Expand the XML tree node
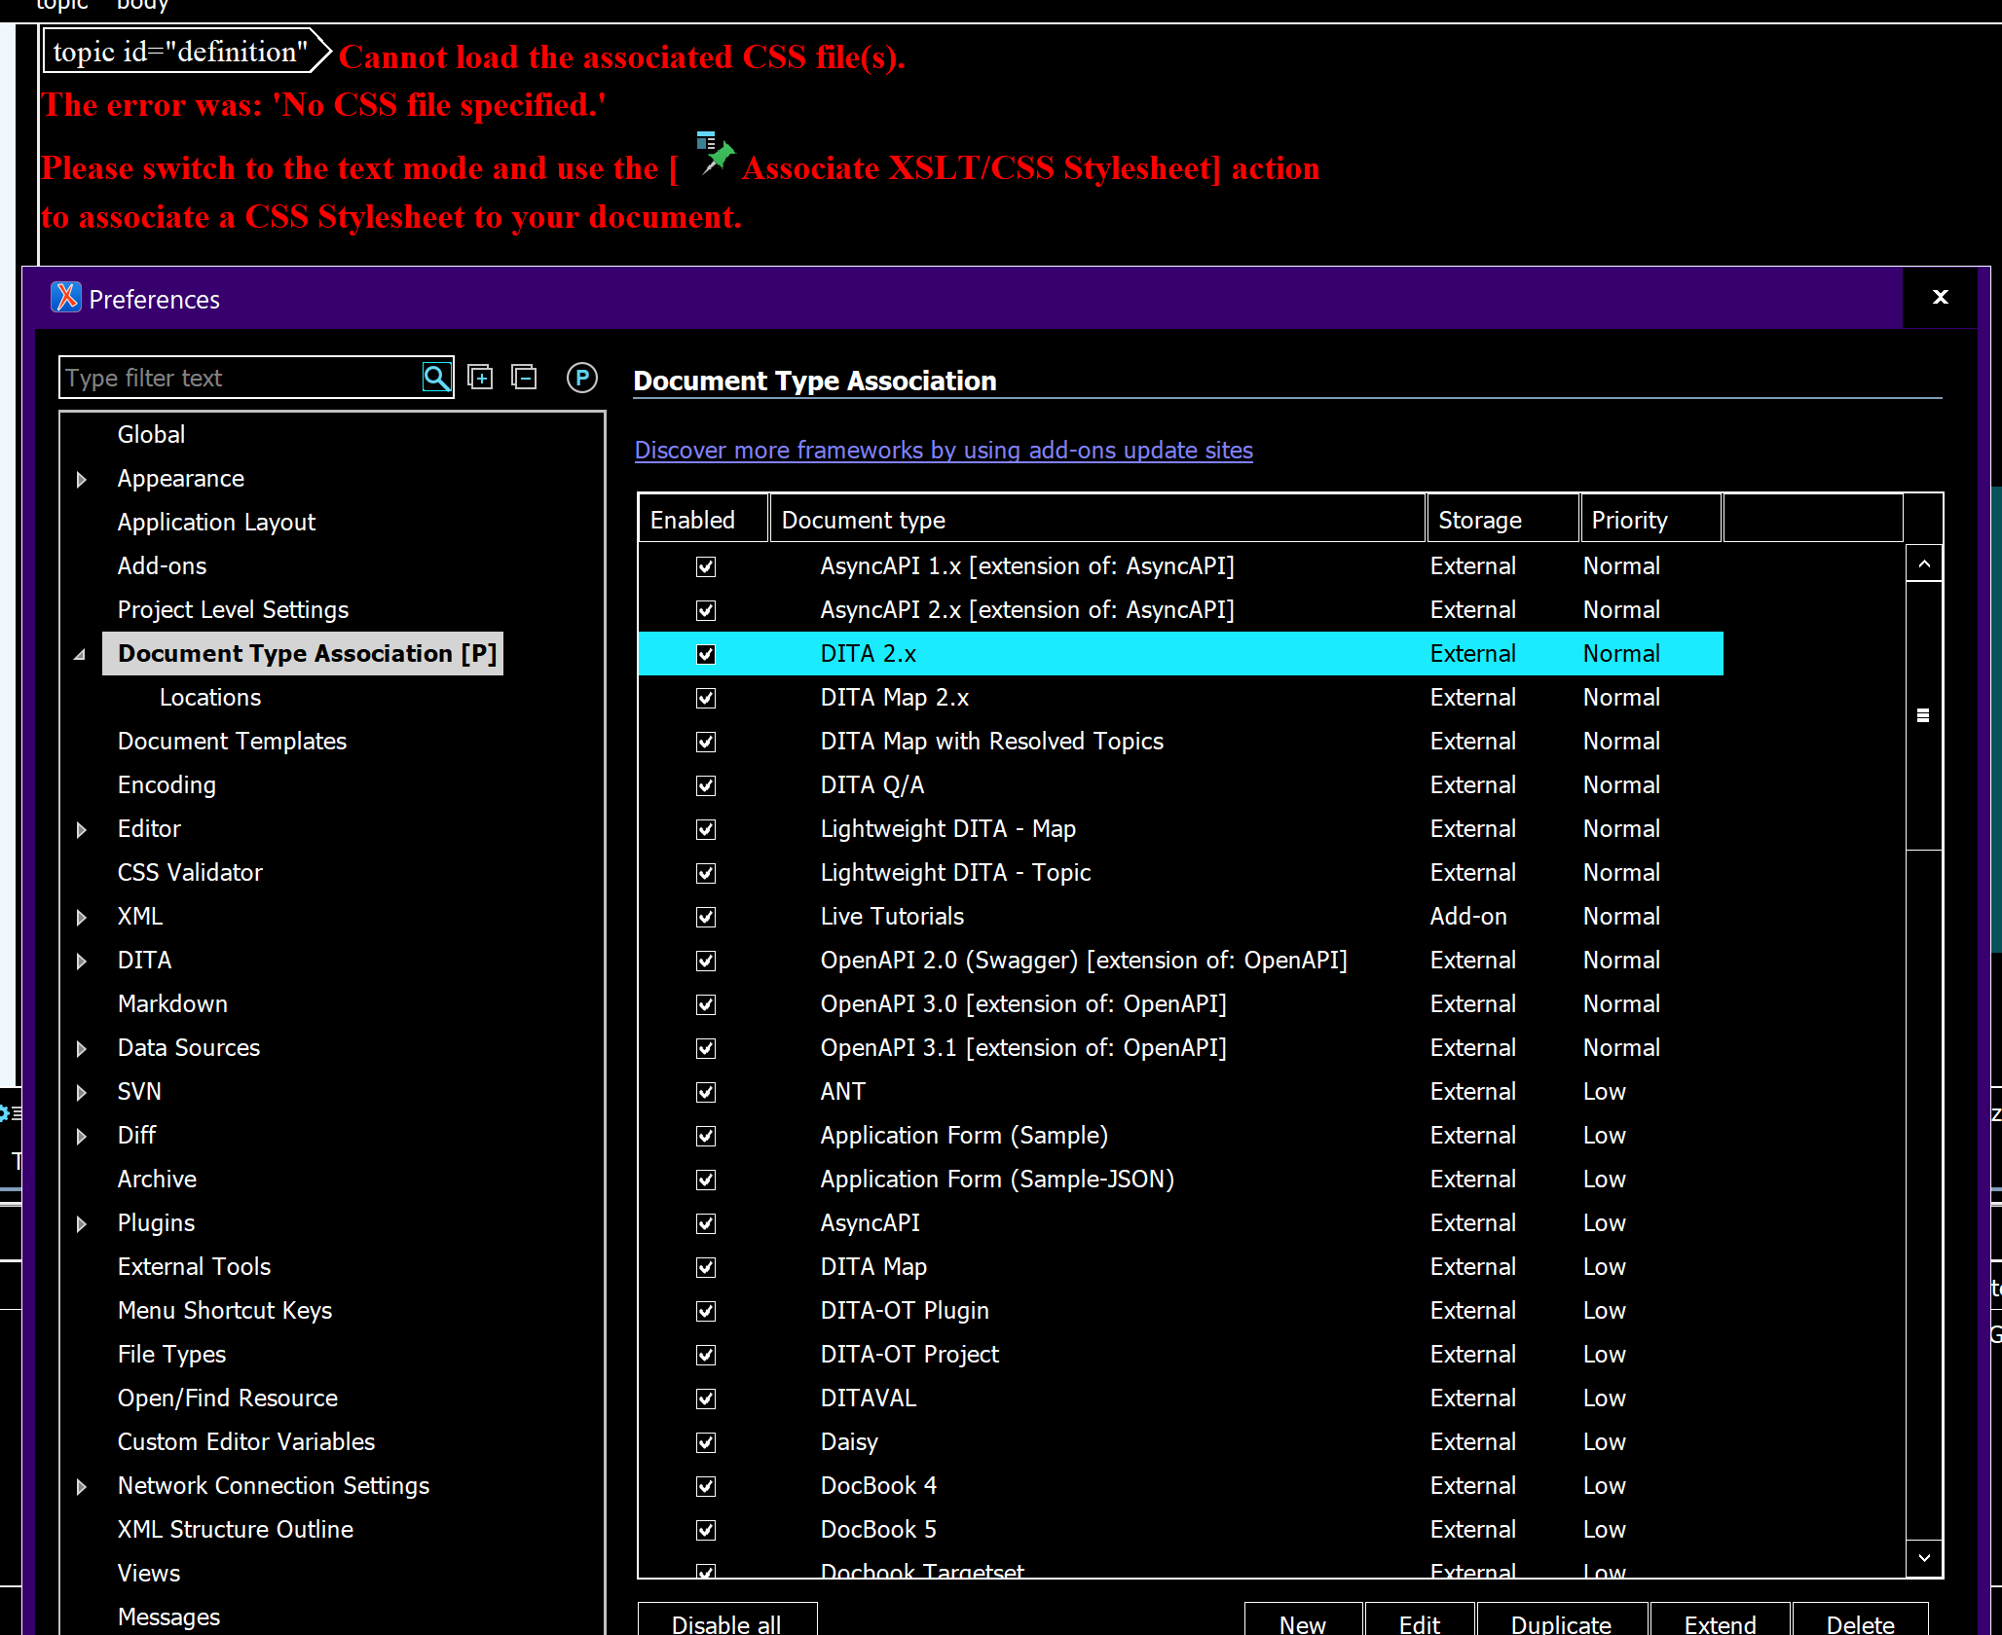This screenshot has width=2002, height=1635. coord(82,917)
